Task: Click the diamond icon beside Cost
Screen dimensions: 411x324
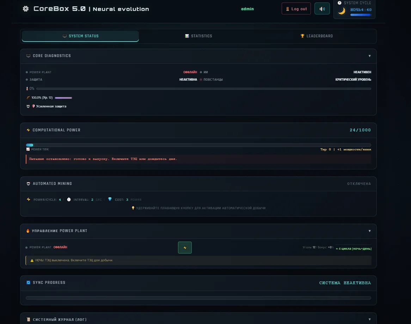Action: click(x=110, y=199)
